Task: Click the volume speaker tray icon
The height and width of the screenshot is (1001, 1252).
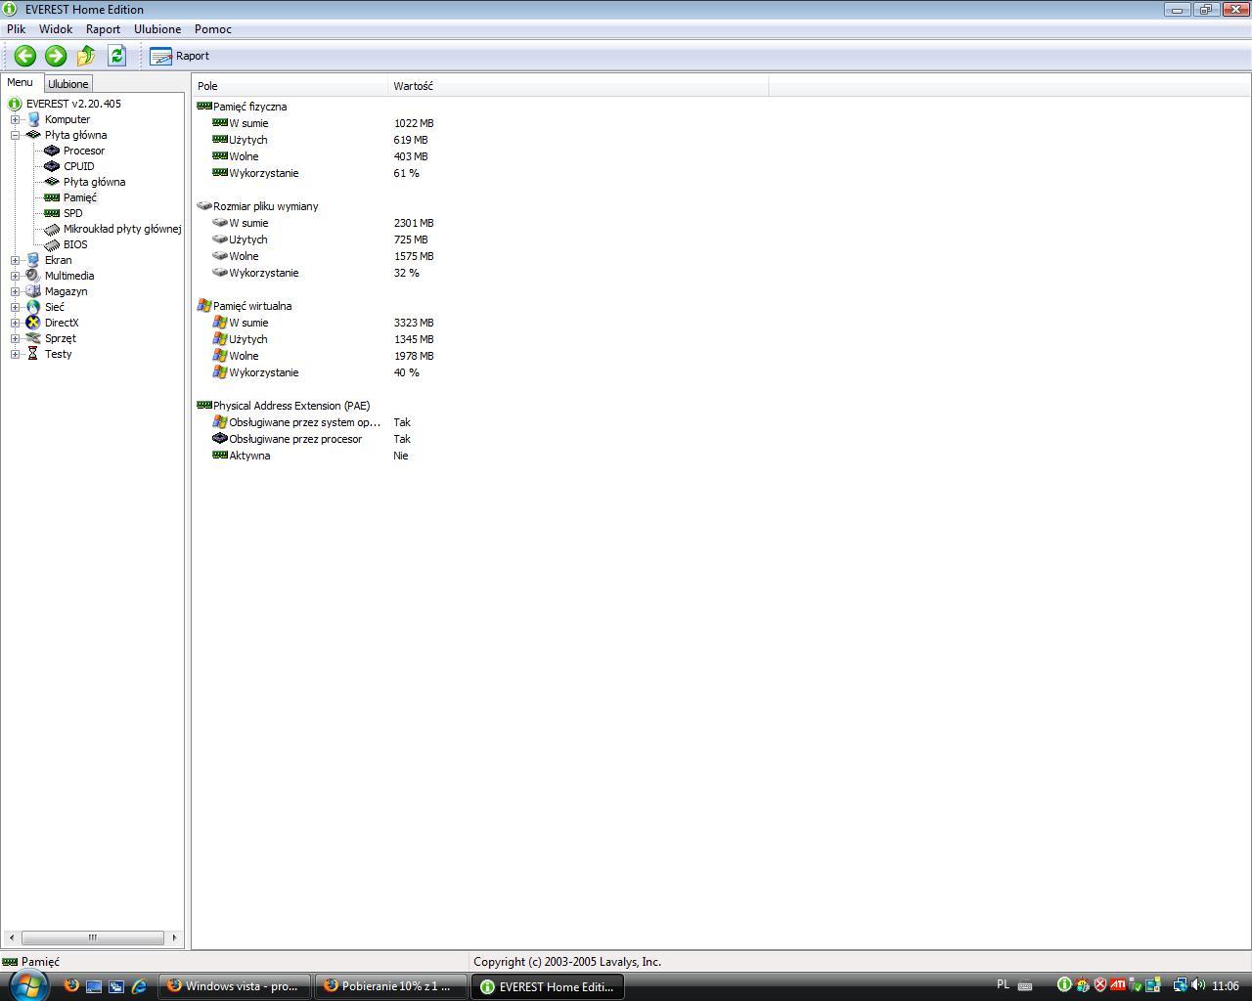Action: tap(1198, 985)
